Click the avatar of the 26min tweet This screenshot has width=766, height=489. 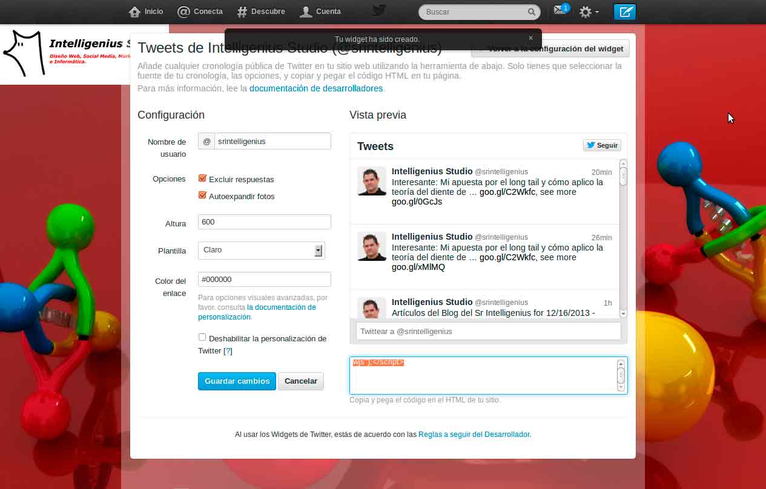point(372,246)
